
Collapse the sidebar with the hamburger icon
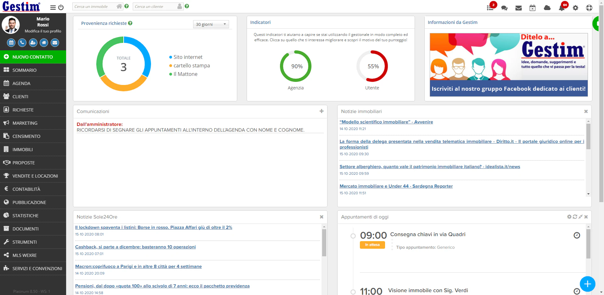(53, 7)
